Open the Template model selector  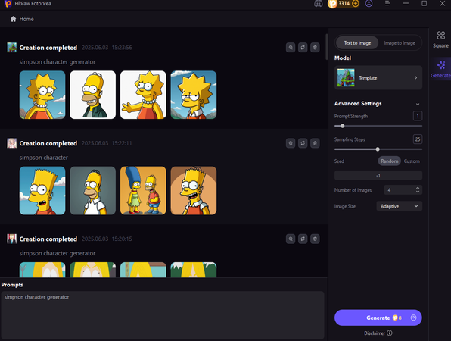pos(378,78)
